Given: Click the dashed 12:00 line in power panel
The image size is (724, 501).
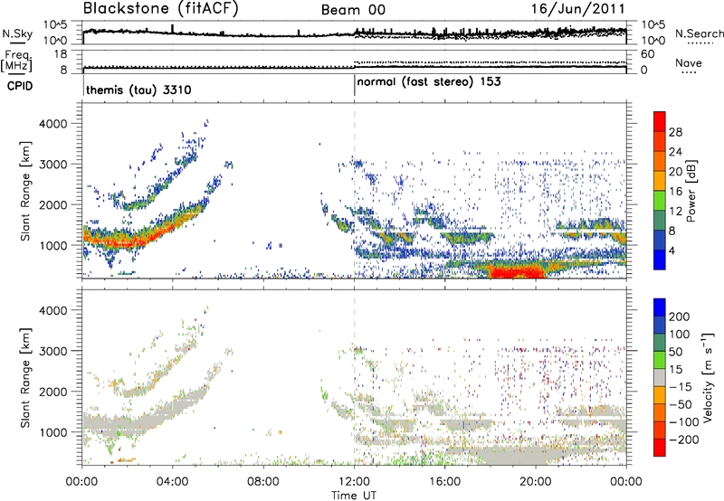Looking at the screenshot, I should click(354, 191).
